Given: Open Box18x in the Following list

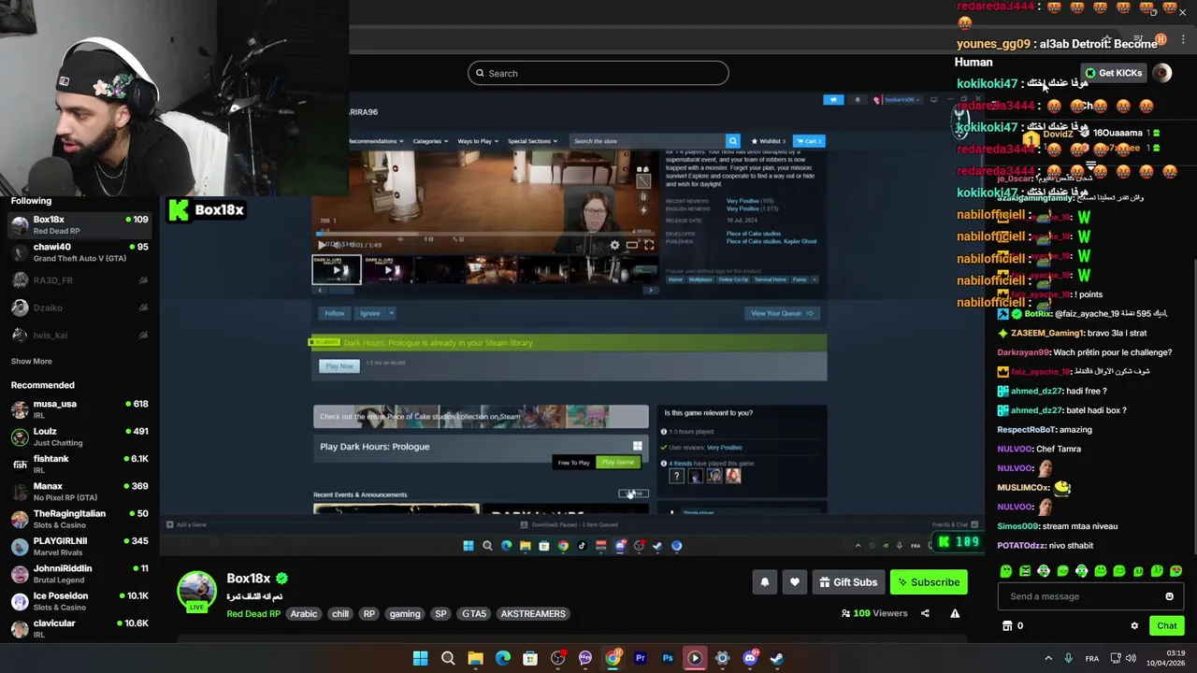Looking at the screenshot, I should (x=79, y=224).
